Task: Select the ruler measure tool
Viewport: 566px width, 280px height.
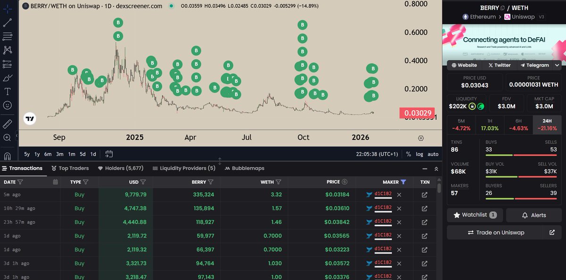Action: [x=8, y=124]
